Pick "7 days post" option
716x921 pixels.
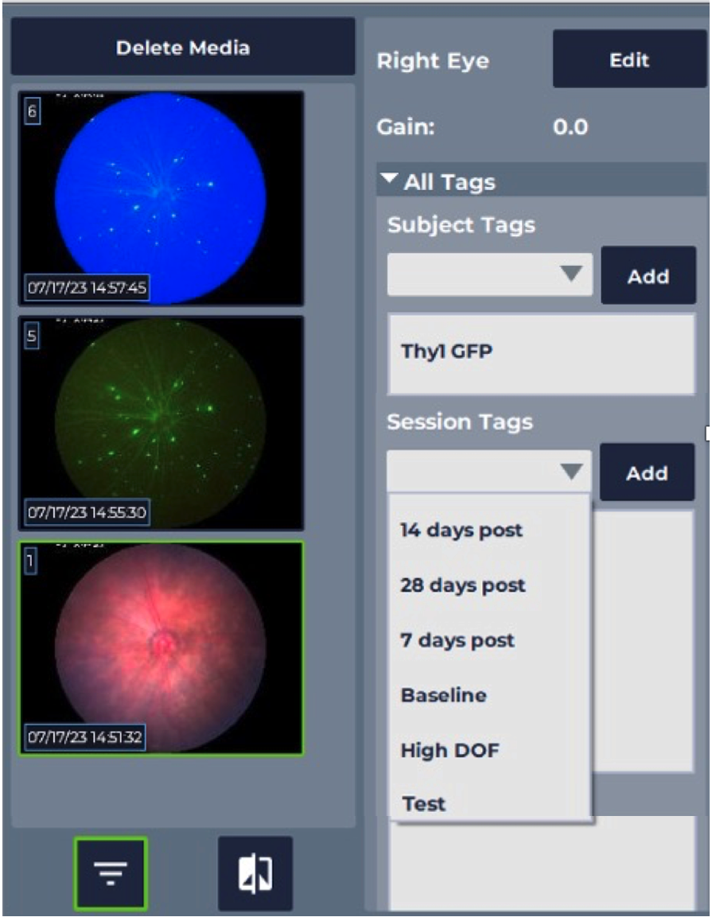457,640
